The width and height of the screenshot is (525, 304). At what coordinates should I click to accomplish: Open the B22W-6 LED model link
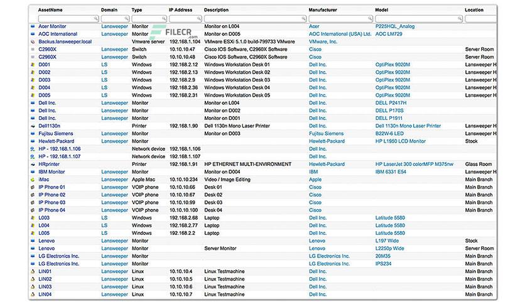click(x=389, y=134)
